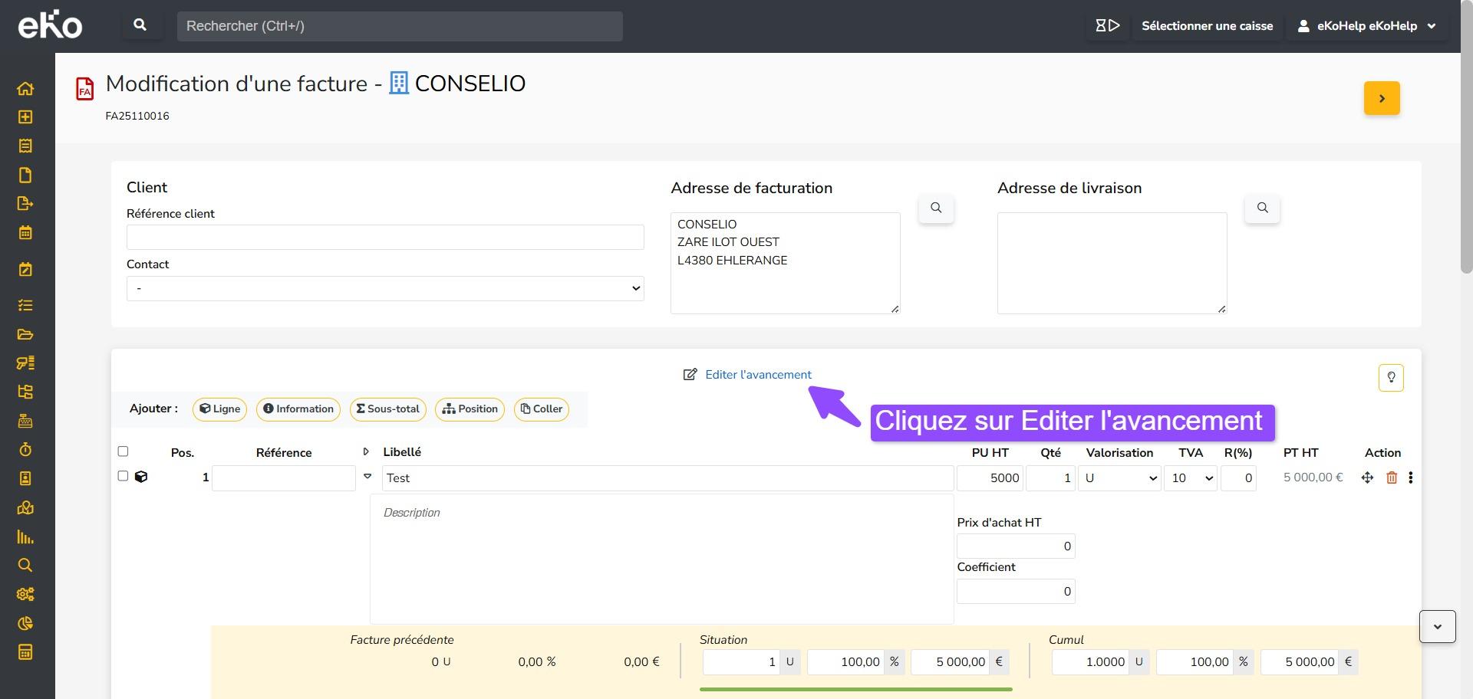Expand the eKoHelp user menu
The width and height of the screenshot is (1473, 699).
1366,26
